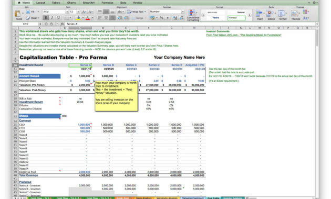Increase indent icon
This screenshot has width=331, height=199.
pyautogui.click(x=126, y=18)
